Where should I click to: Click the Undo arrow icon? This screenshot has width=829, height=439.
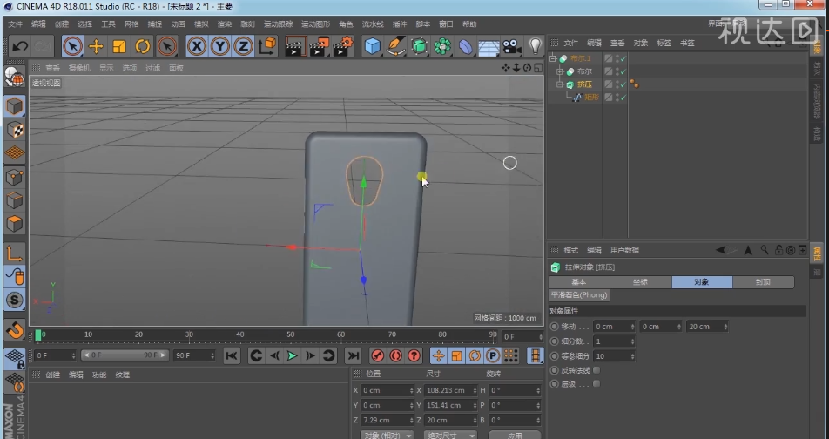19,46
